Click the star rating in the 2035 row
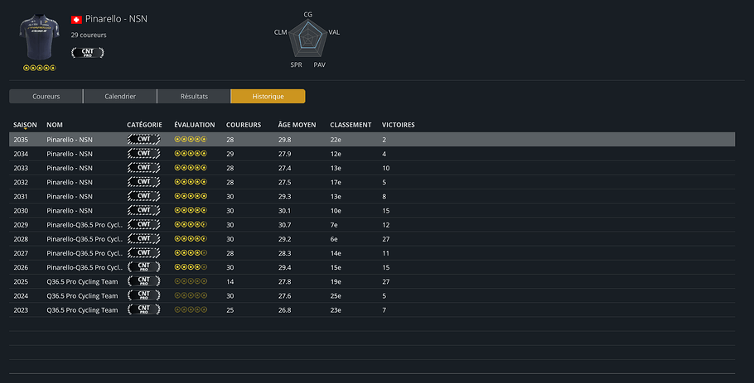 (x=191, y=140)
